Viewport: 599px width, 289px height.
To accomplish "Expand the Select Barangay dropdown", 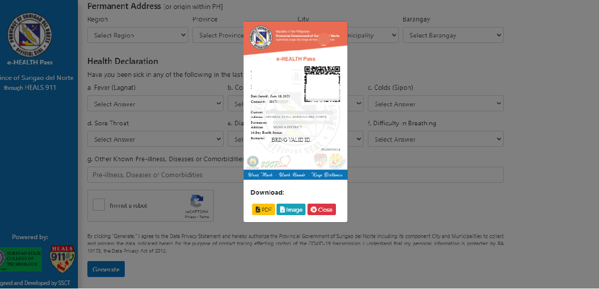I will pyautogui.click(x=453, y=35).
